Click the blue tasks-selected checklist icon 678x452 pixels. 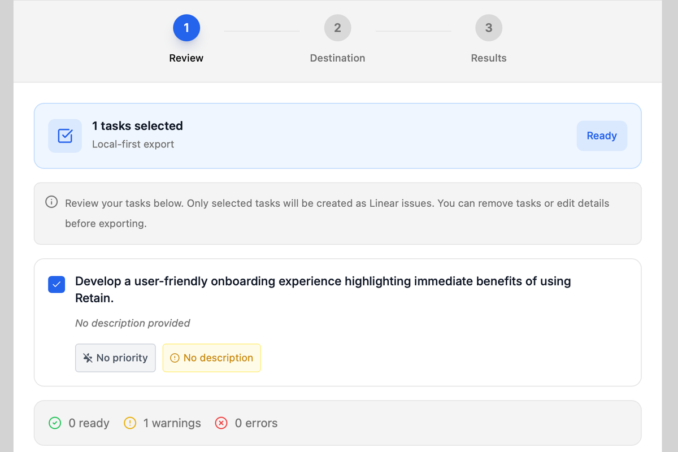(64, 136)
